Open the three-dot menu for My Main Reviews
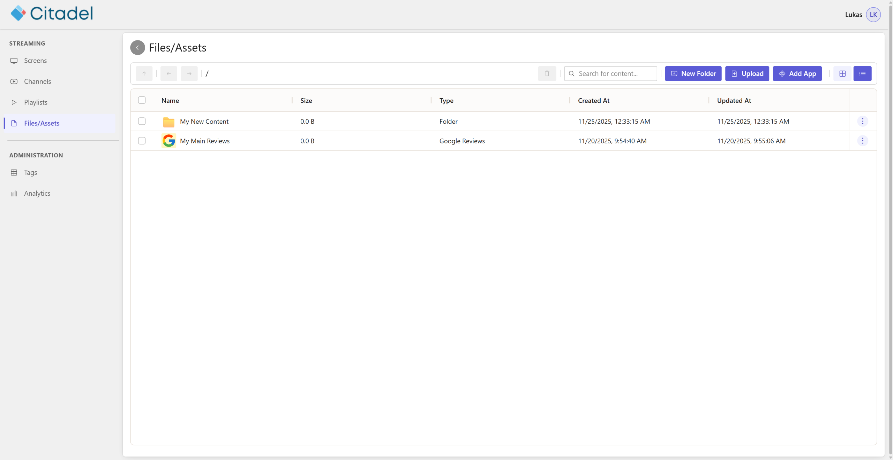 click(863, 141)
